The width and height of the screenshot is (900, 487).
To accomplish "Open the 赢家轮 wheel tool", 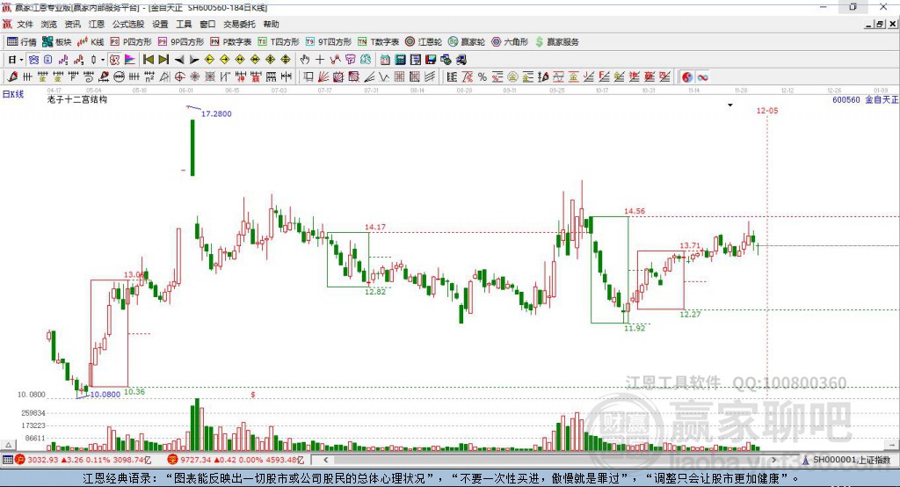I will coord(467,42).
